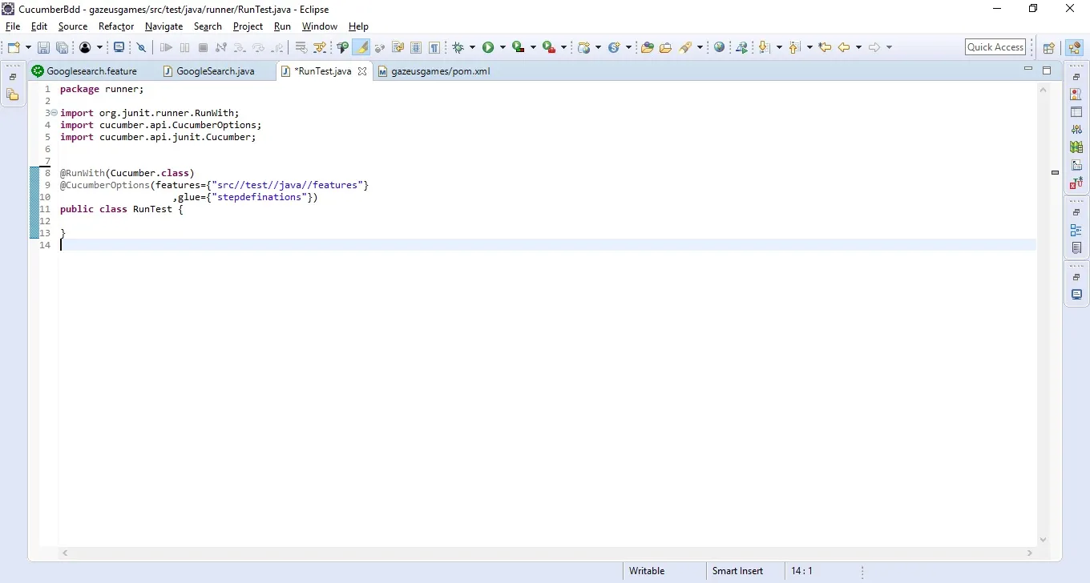Open the New wizard dropdown arrow
This screenshot has width=1090, height=583.
pos(27,47)
